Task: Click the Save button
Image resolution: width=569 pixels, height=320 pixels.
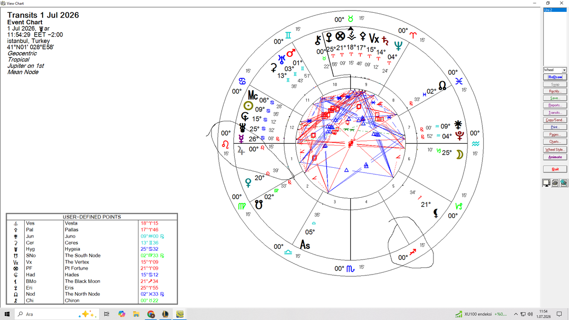Action: (555, 98)
